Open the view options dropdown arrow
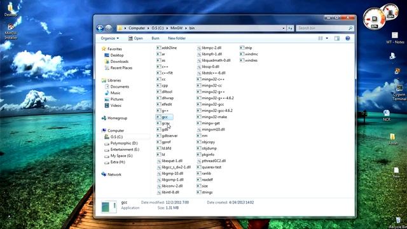407x229 pixels. tap(327, 38)
